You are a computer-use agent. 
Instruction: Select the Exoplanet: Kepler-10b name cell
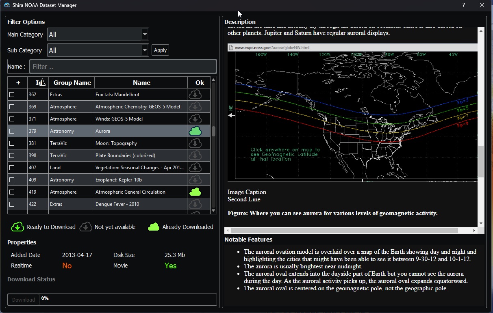(x=141, y=180)
